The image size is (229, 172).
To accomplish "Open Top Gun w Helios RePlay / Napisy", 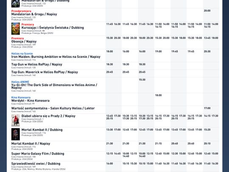I will click(x=36, y=64).
